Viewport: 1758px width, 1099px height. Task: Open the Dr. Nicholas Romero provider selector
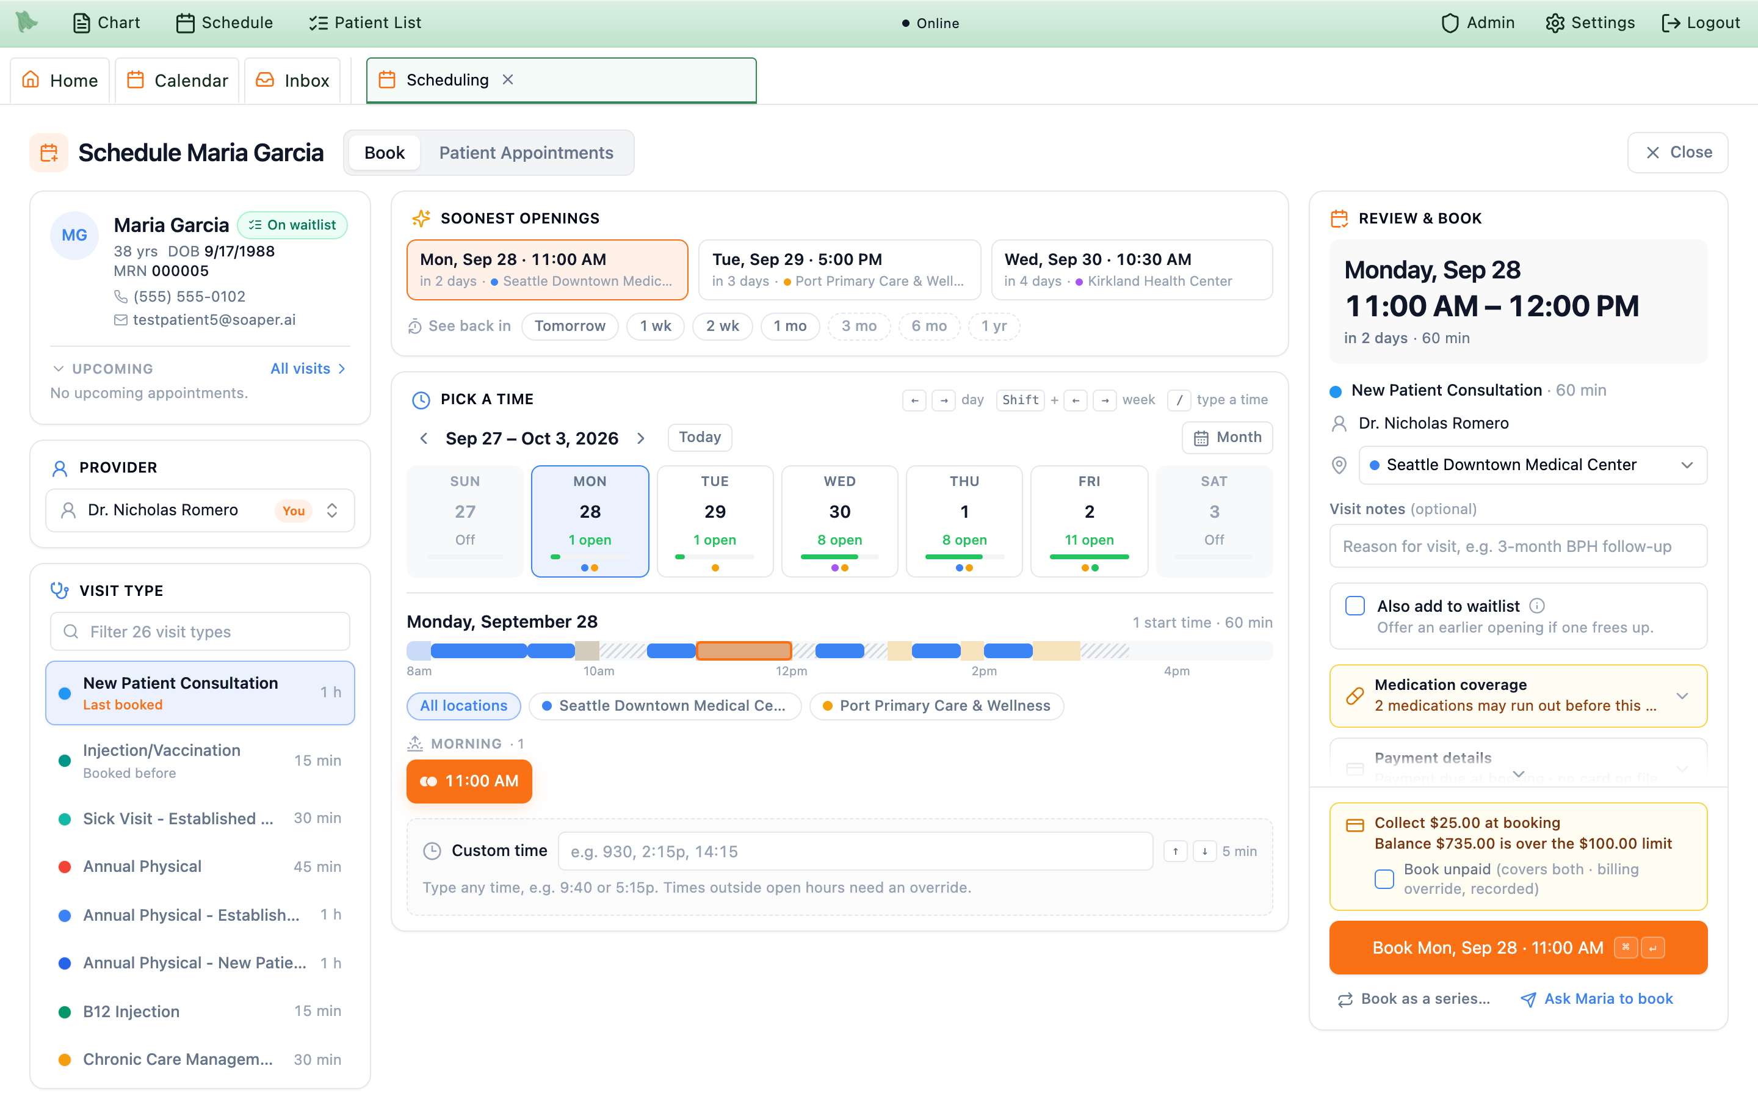pyautogui.click(x=200, y=510)
